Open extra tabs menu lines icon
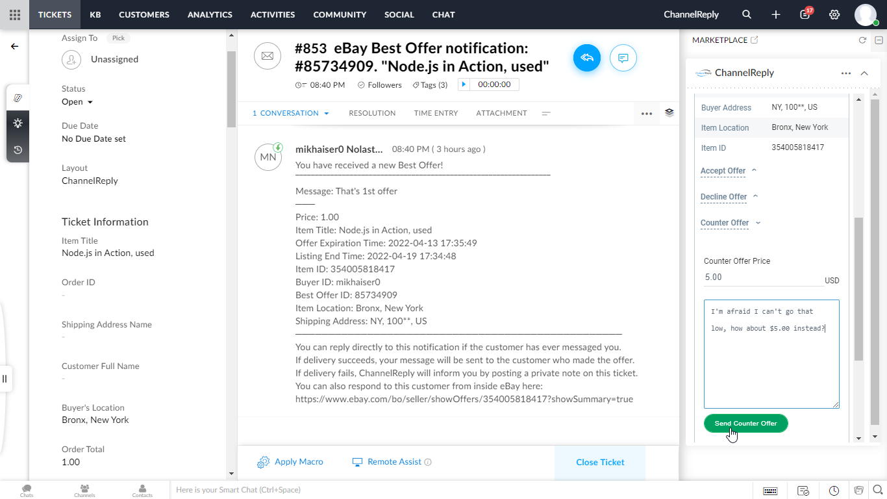Viewport: 887px width, 499px height. [546, 113]
